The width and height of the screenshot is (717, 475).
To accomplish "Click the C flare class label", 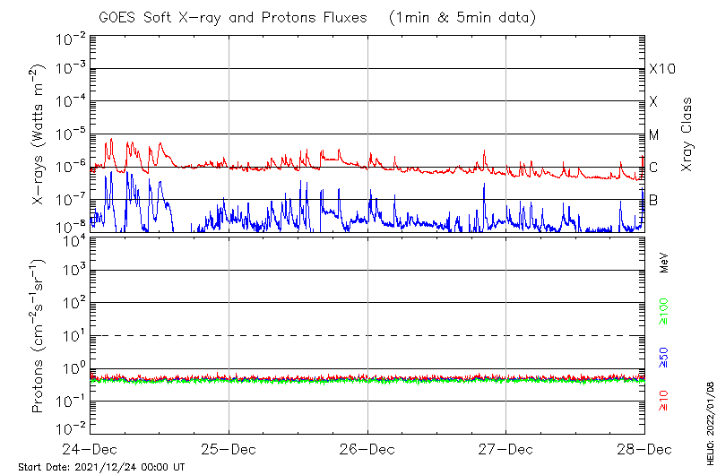I will click(x=653, y=167).
